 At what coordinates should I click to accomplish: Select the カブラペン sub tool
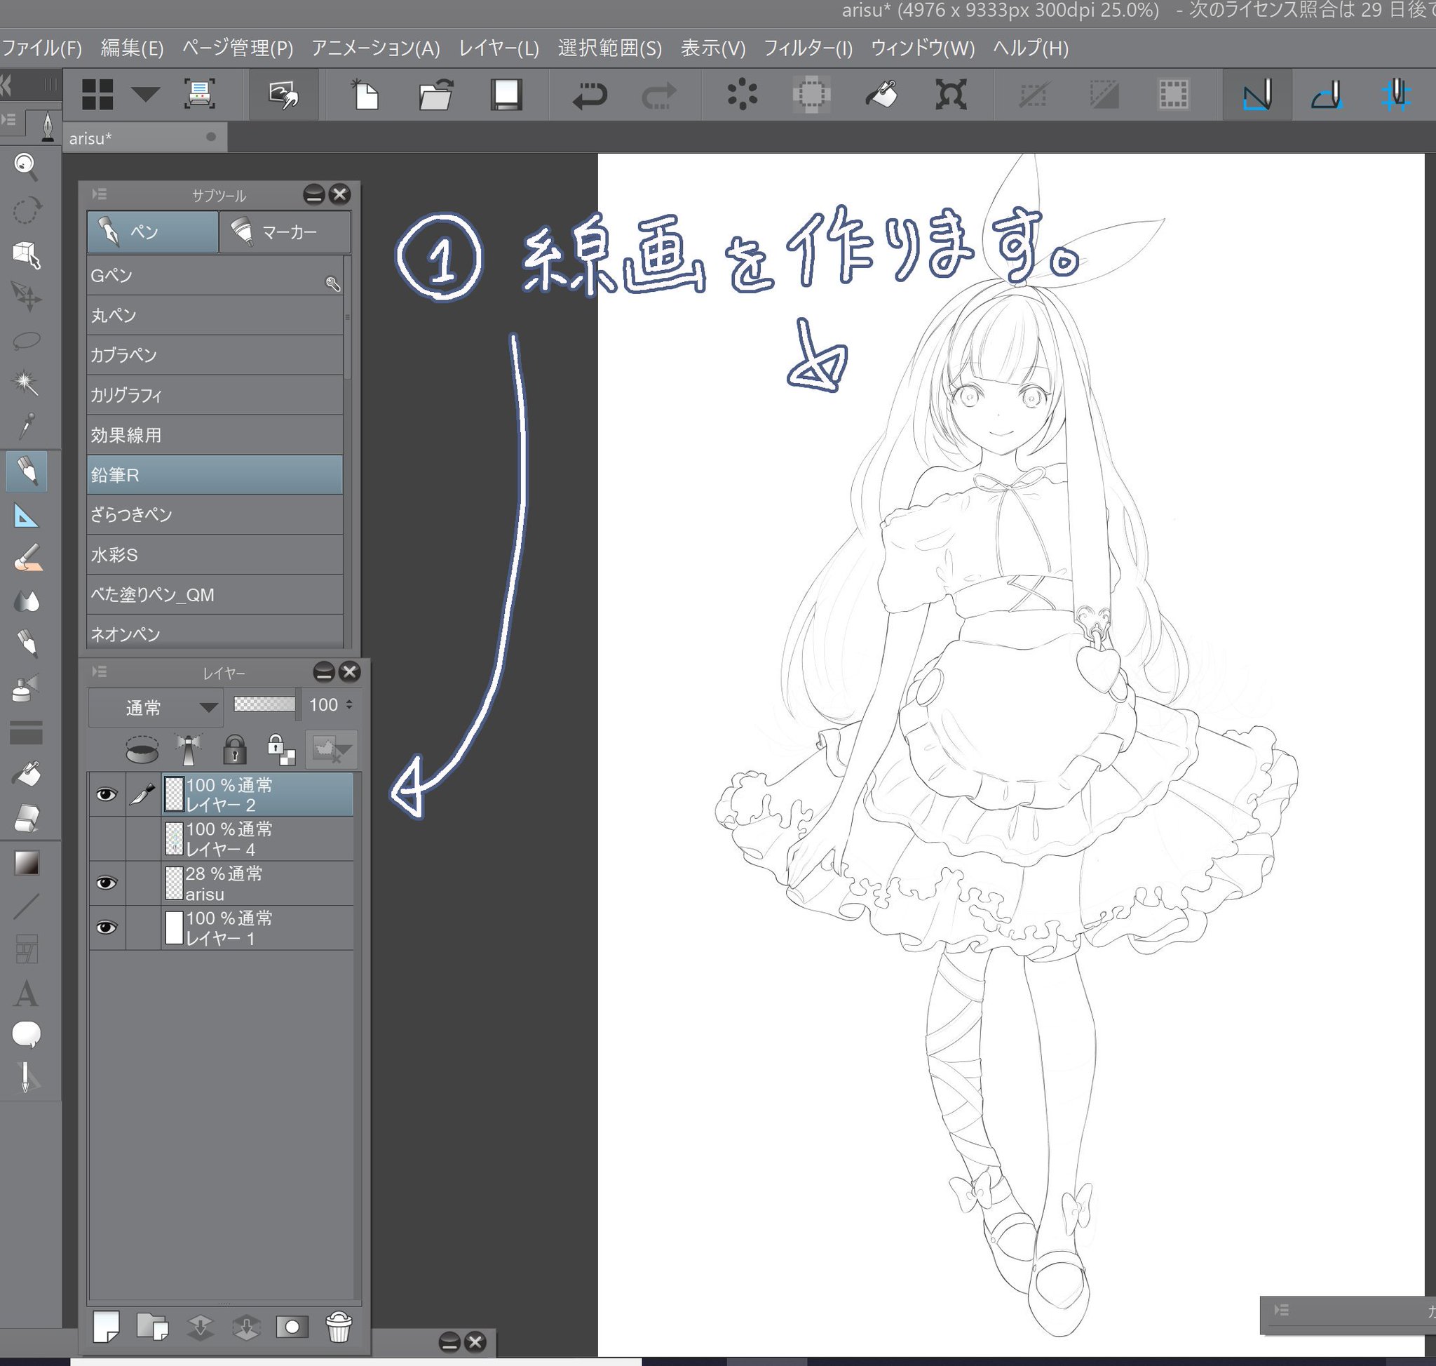point(215,355)
